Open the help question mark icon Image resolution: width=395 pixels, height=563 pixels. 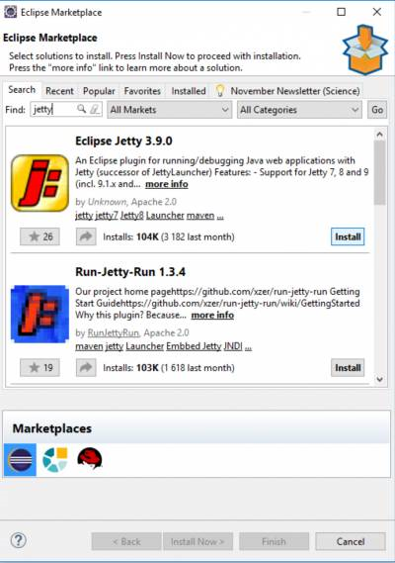[19, 540]
